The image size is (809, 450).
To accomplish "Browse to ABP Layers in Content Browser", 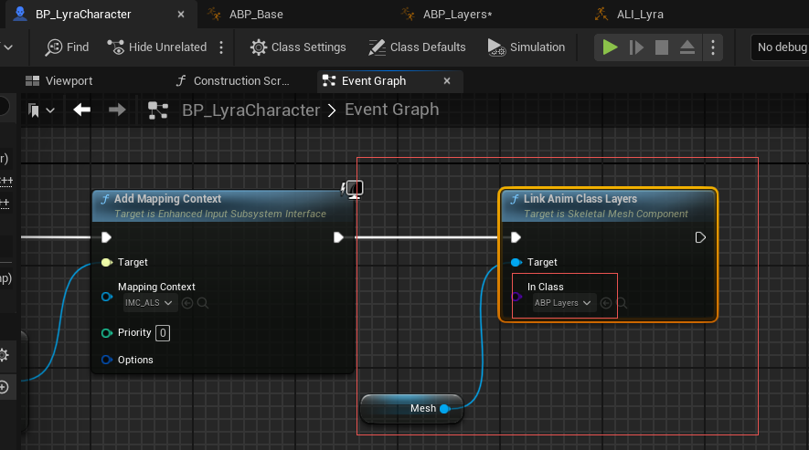I will point(623,303).
